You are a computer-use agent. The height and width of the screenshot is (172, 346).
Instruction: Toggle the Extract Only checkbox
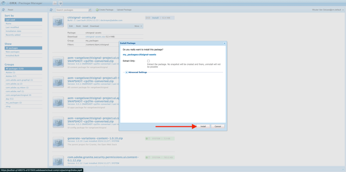[148, 61]
